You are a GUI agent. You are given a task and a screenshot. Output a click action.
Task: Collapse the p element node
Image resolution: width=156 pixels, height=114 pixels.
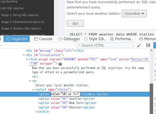(30, 81)
